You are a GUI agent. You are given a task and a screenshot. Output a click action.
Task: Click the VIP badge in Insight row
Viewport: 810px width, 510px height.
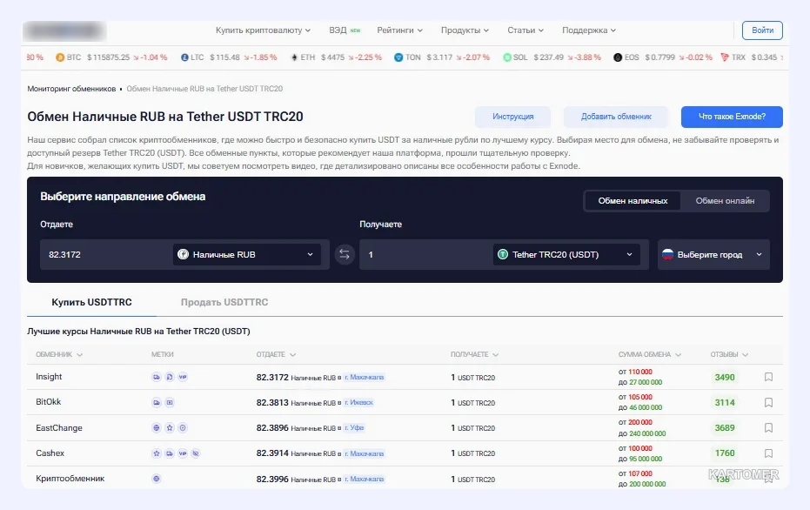[183, 377]
